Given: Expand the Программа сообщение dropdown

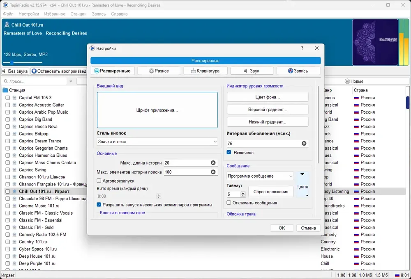Looking at the screenshot, I should tap(260, 176).
